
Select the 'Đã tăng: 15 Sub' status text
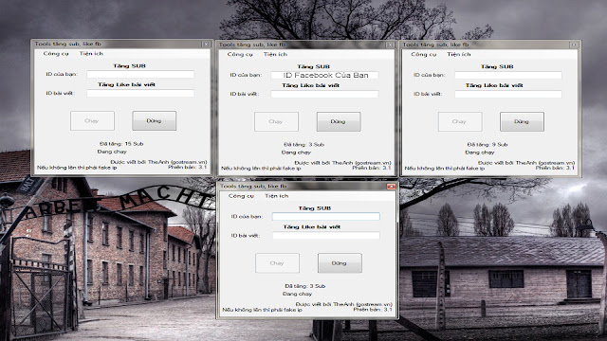[x=121, y=144]
